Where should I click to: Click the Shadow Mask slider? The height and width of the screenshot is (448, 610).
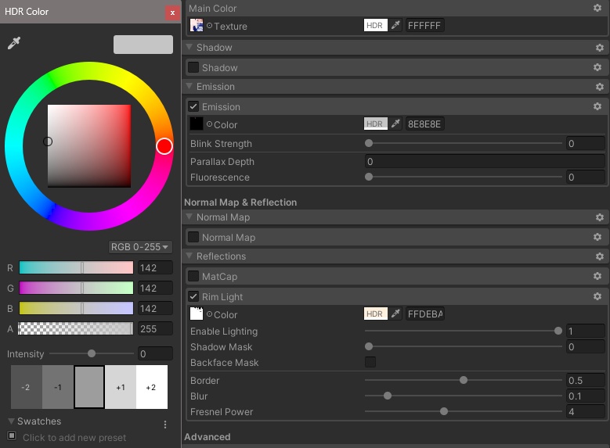[464, 346]
